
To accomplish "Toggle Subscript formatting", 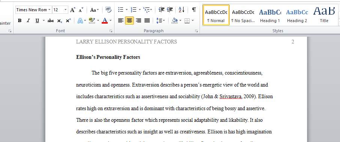I will click(x=60, y=21).
